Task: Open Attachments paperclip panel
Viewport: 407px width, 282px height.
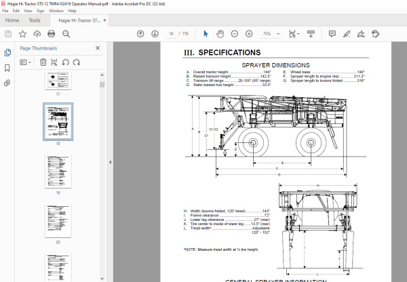Action: (7, 83)
